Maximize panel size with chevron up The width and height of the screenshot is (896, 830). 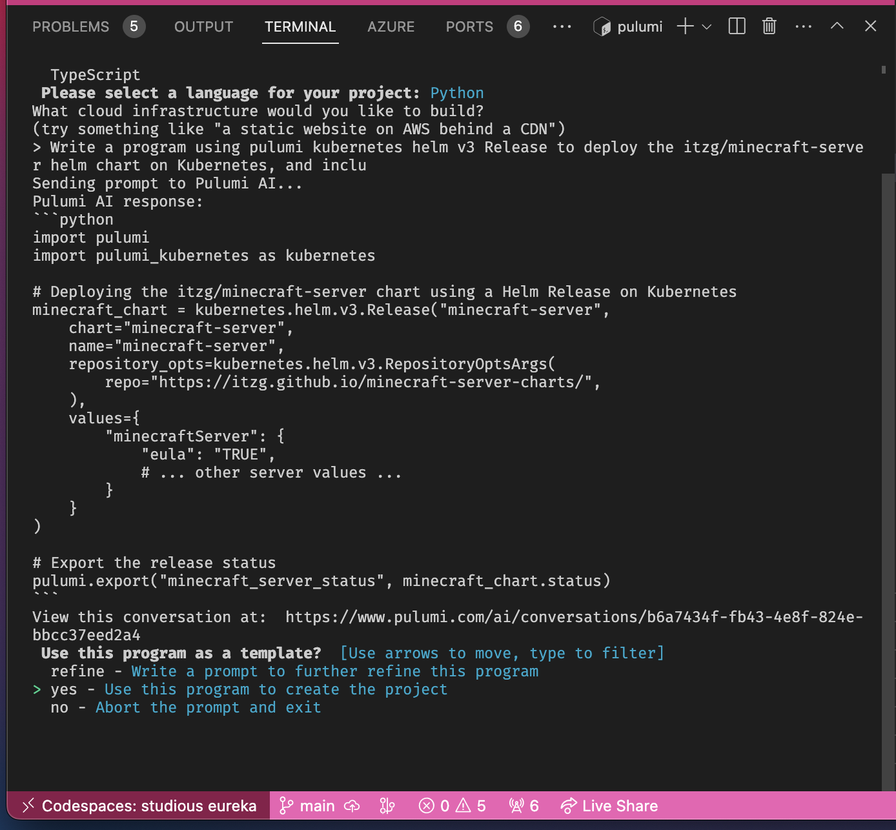pyautogui.click(x=837, y=26)
